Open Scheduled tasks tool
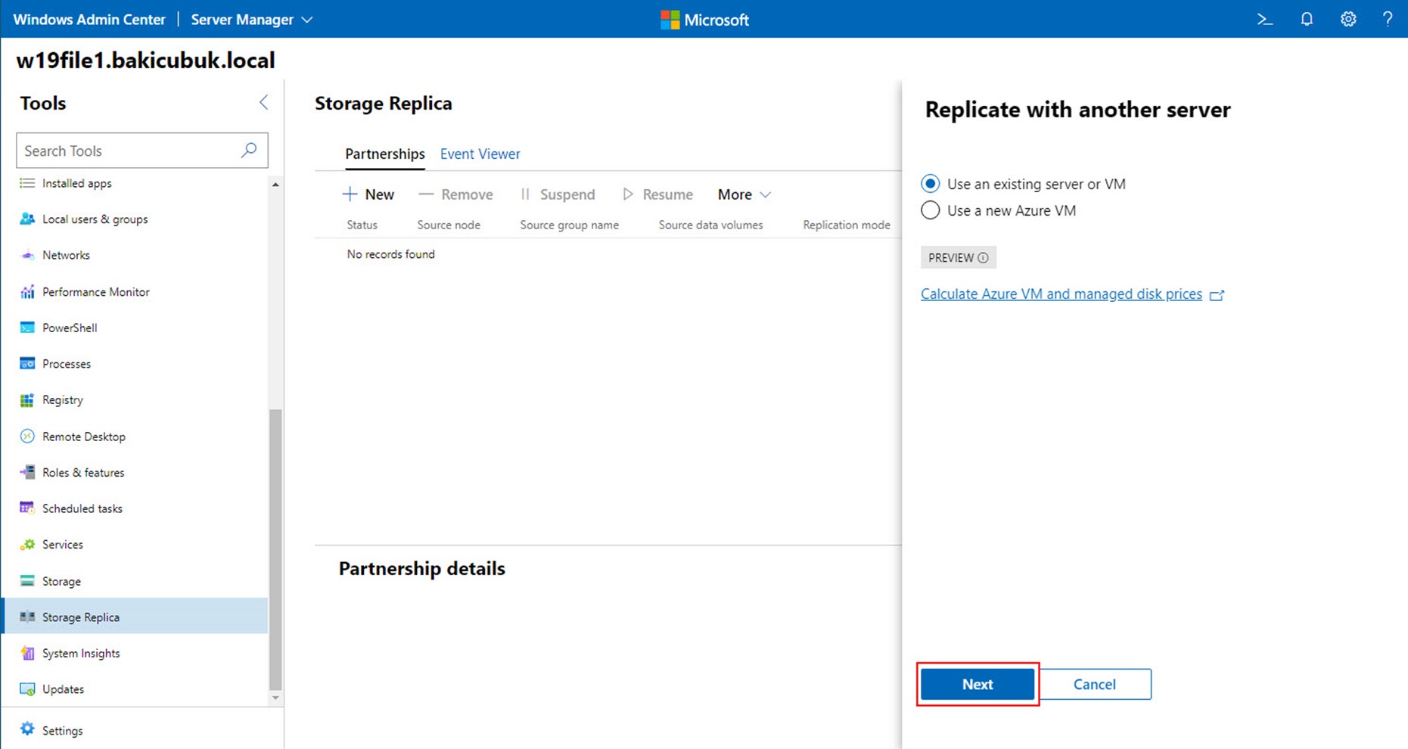Viewport: 1408px width, 749px height. pyautogui.click(x=135, y=508)
